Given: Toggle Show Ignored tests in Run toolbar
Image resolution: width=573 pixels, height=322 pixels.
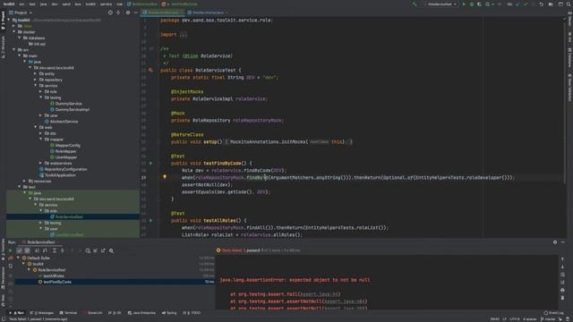Looking at the screenshot, I should click(x=27, y=250).
